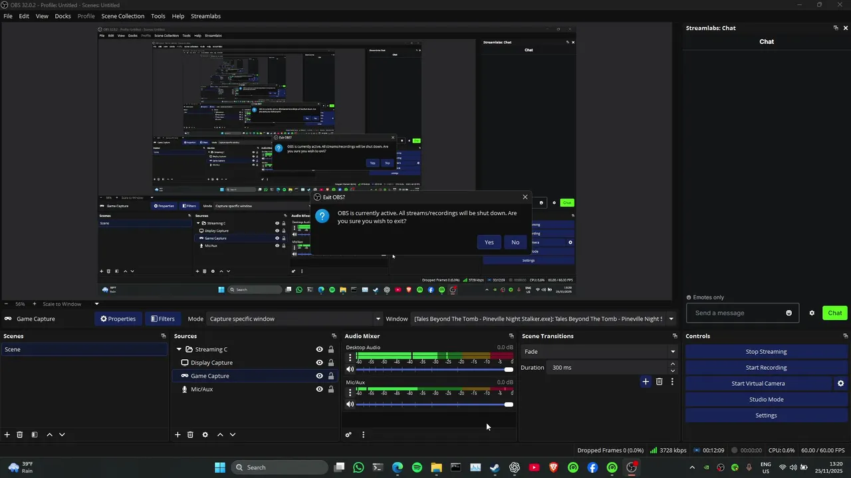Hide the Display Capture source
The image size is (851, 478).
tap(319, 362)
